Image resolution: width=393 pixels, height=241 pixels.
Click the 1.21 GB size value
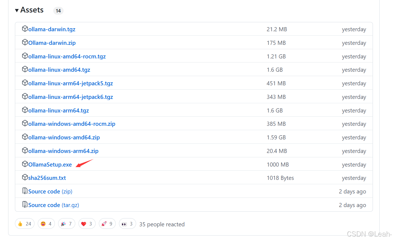(x=276, y=57)
